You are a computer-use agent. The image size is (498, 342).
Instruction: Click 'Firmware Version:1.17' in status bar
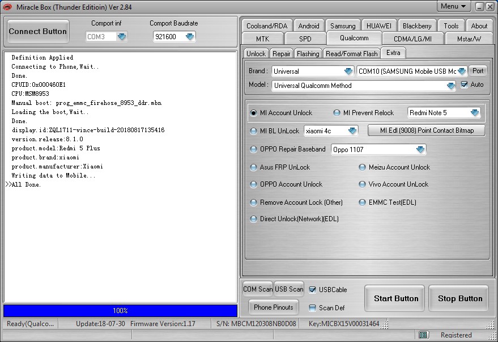click(163, 323)
